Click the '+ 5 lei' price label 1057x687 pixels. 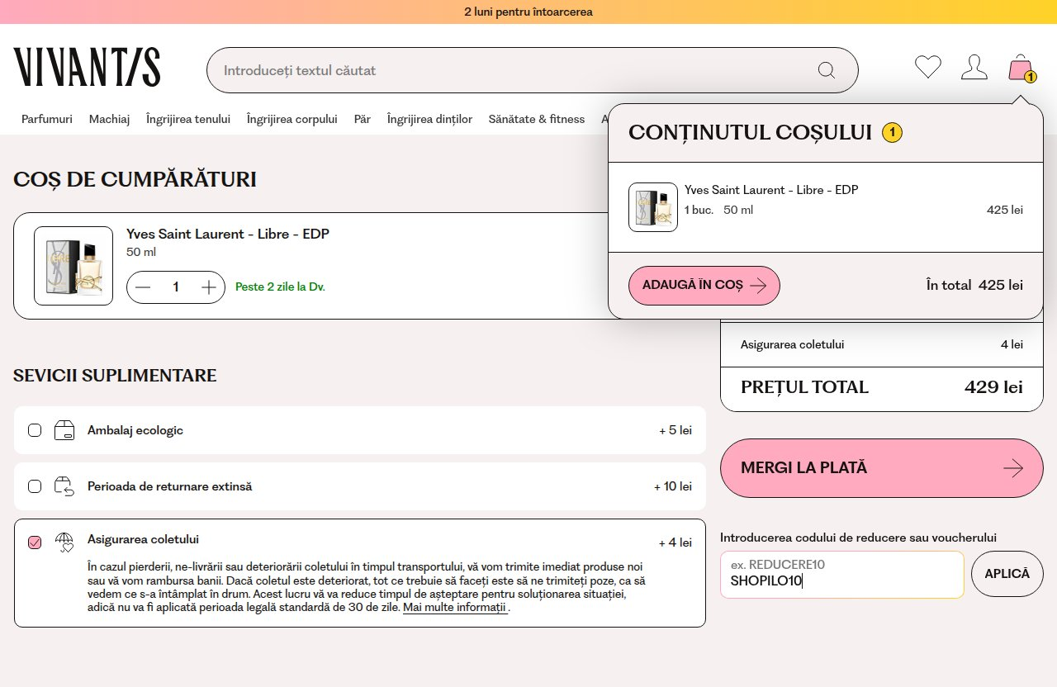pos(675,430)
